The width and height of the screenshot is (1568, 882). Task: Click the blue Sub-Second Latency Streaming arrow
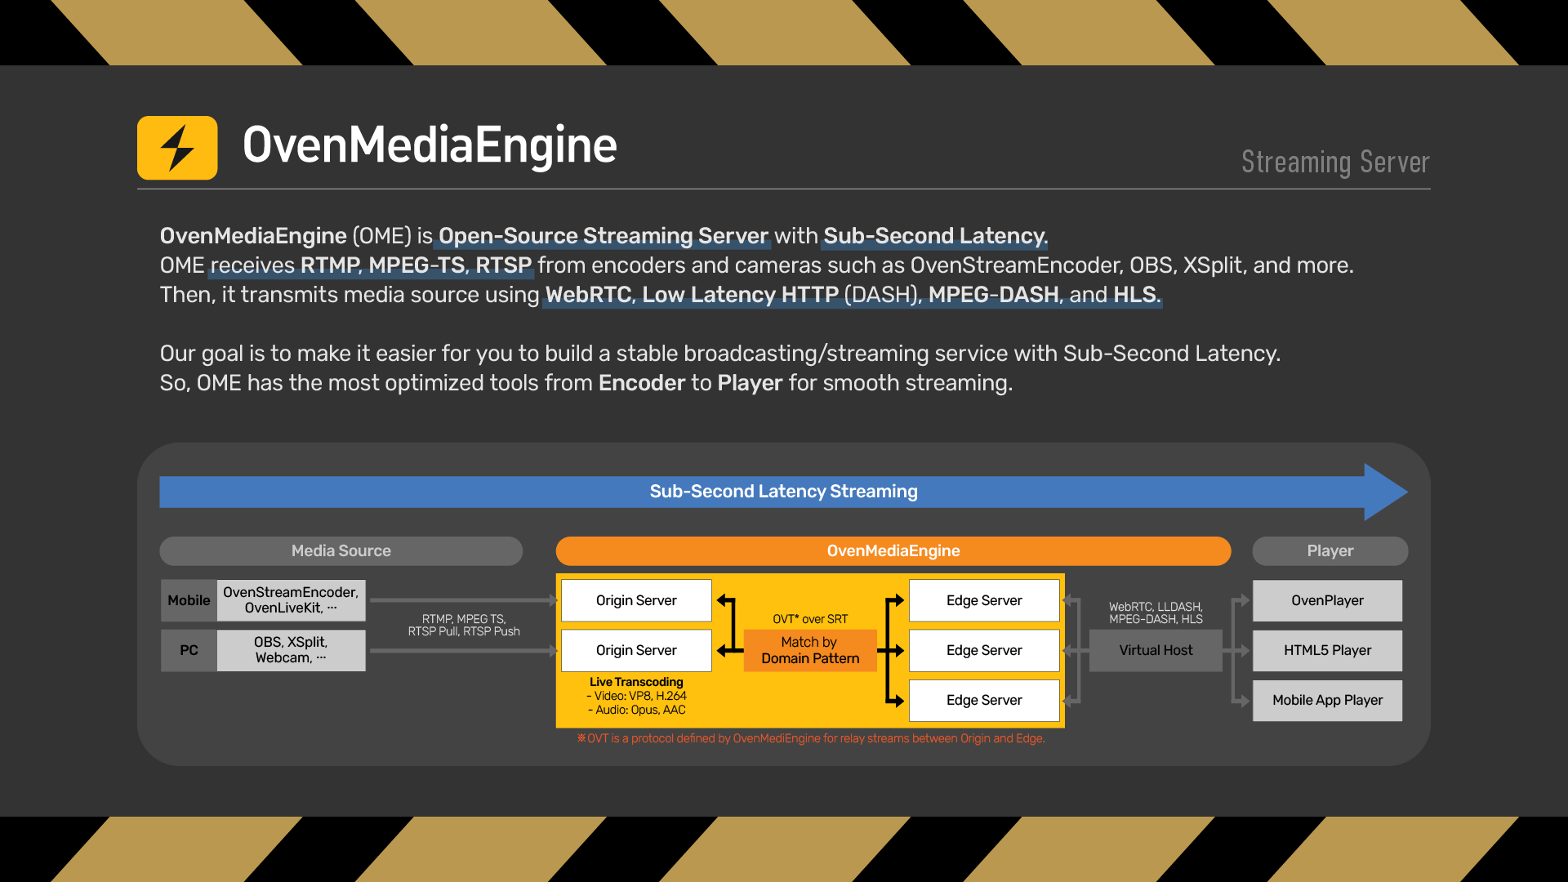point(782,492)
